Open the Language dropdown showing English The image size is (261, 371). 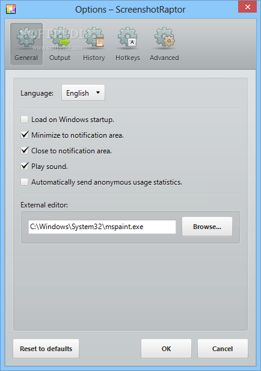(x=83, y=93)
